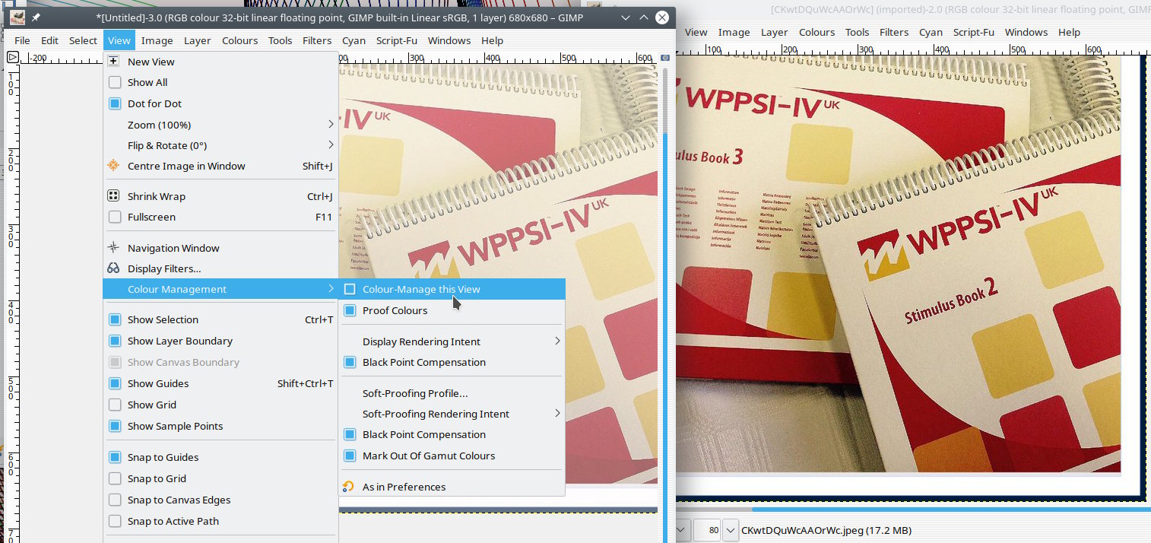The image size is (1151, 543).
Task: Toggle Mark Out Of Gamut Colours
Action: point(350,456)
